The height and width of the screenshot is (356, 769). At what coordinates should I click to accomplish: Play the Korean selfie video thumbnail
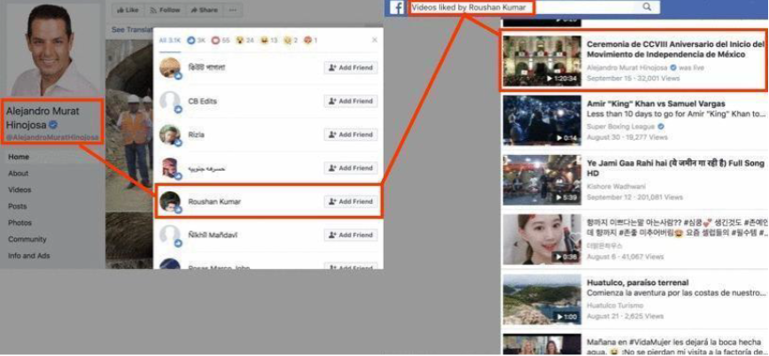tap(542, 239)
